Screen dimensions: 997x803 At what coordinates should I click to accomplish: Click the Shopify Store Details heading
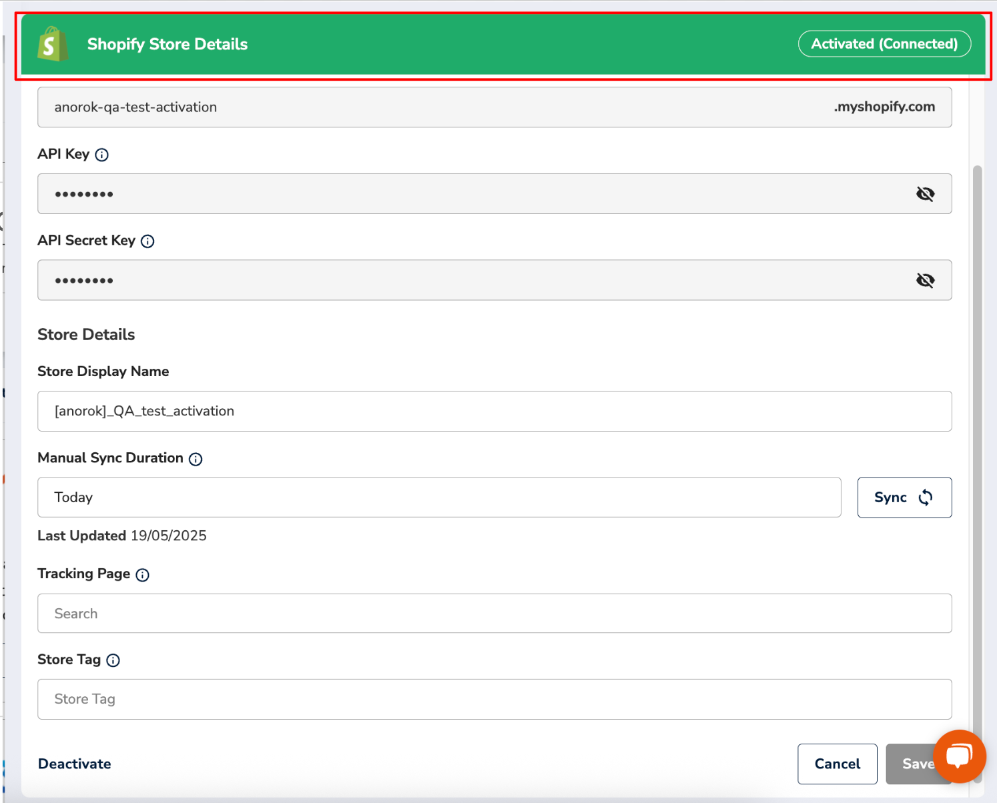click(x=168, y=45)
